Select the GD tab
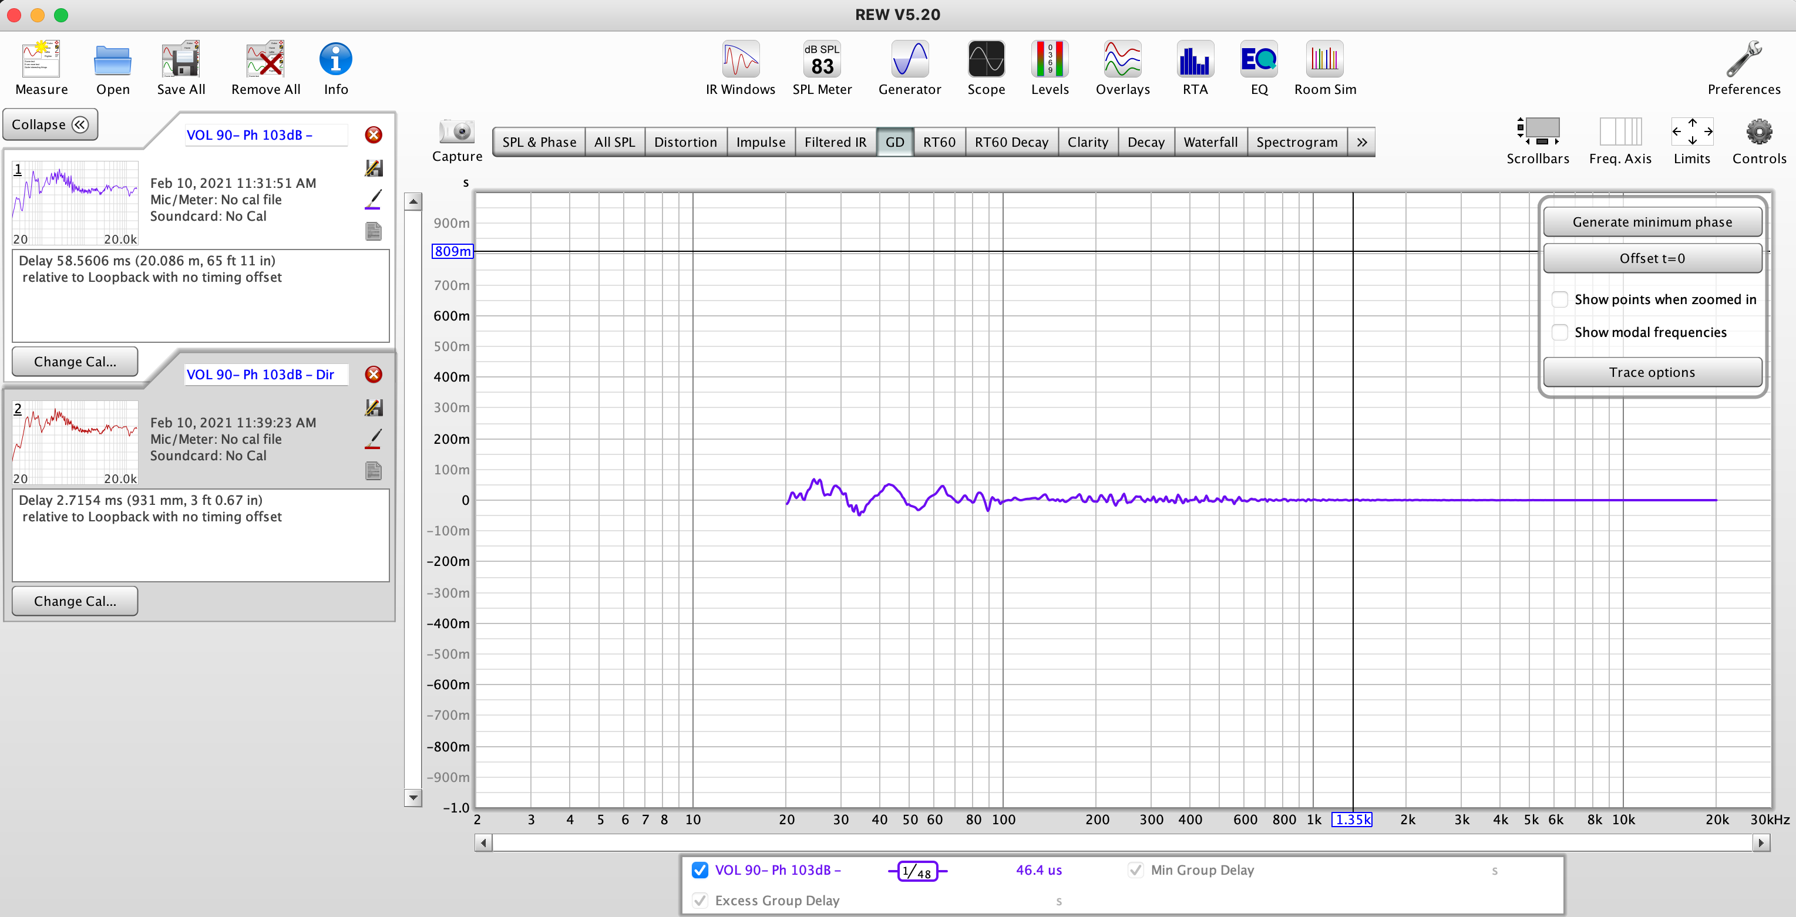Viewport: 1796px width, 917px height. (893, 140)
